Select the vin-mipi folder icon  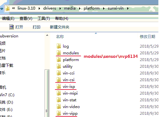coord(59,93)
